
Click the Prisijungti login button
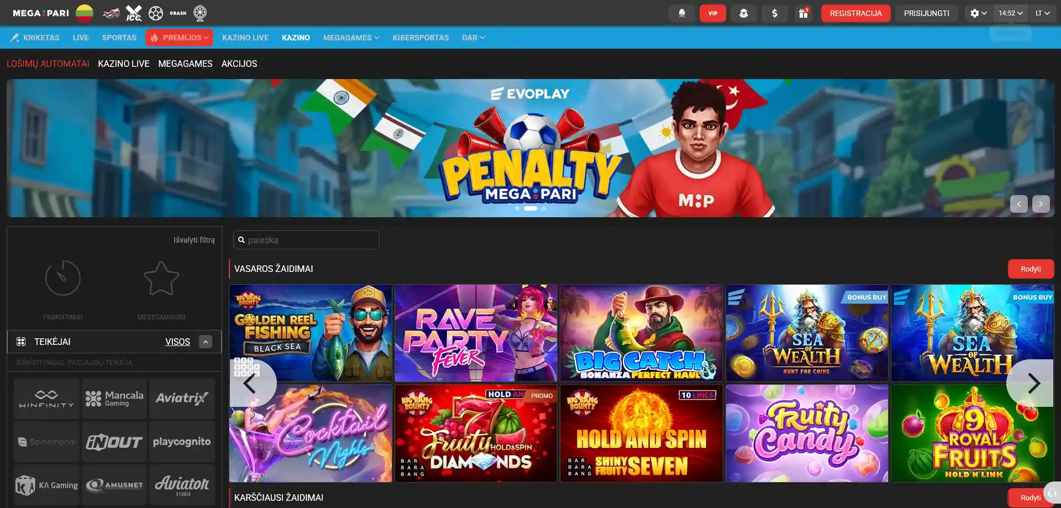[927, 13]
